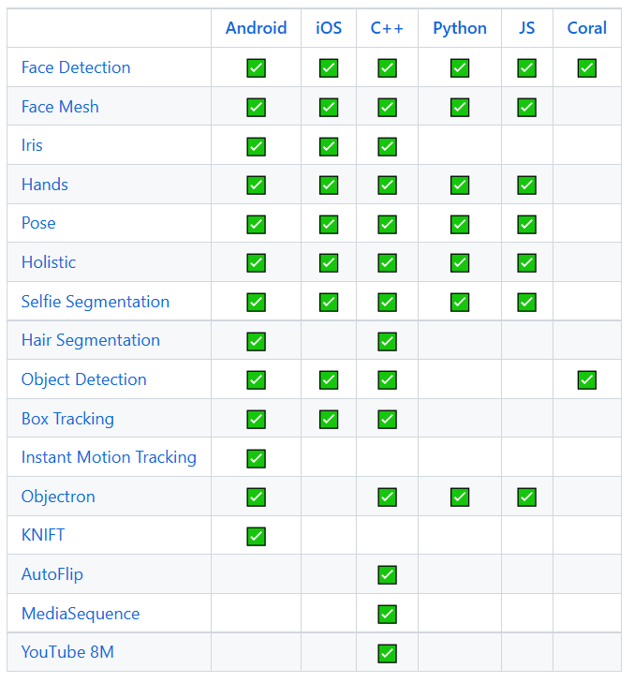The image size is (634, 683).
Task: Open the Pose solution link
Action: click(38, 223)
